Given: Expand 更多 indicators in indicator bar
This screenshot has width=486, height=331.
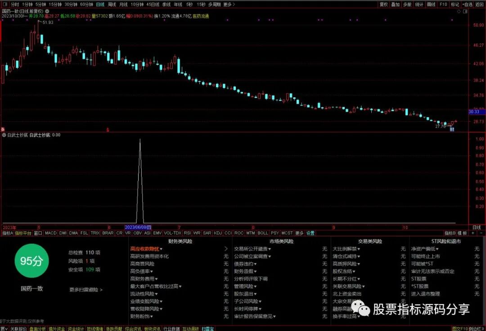Looking at the screenshot, I should click(x=299, y=233).
